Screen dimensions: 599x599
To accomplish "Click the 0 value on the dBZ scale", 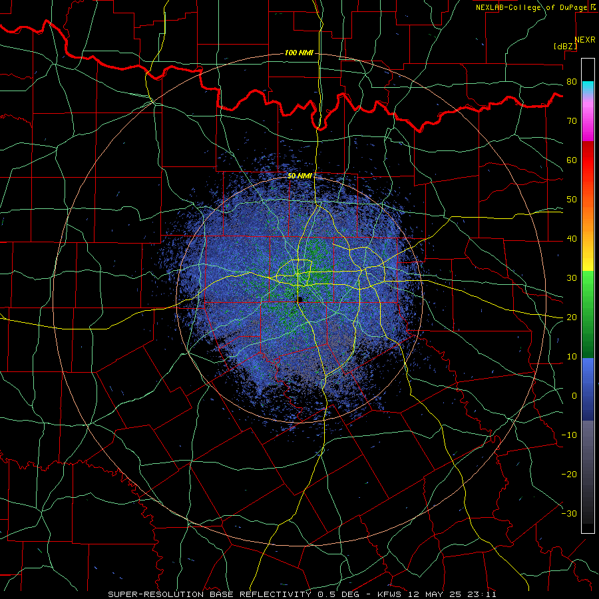I will click(574, 396).
